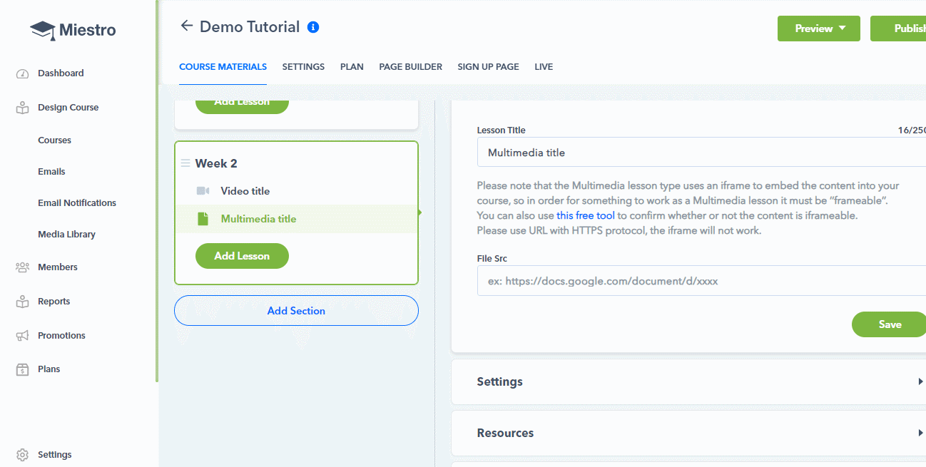Click the Settings gear icon in sidebar
The image size is (926, 467).
tap(22, 455)
